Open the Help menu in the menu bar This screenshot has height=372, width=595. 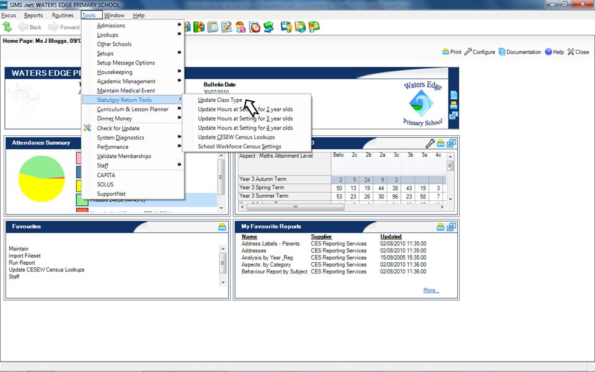tap(138, 15)
